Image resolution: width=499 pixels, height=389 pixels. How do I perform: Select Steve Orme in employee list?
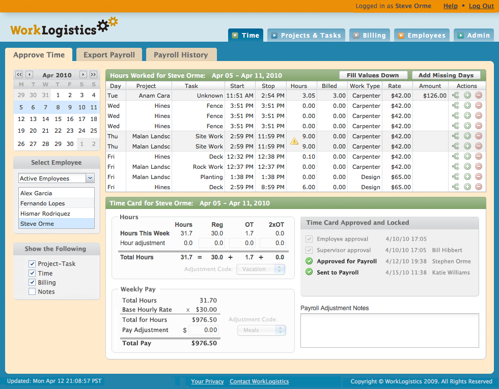point(57,223)
